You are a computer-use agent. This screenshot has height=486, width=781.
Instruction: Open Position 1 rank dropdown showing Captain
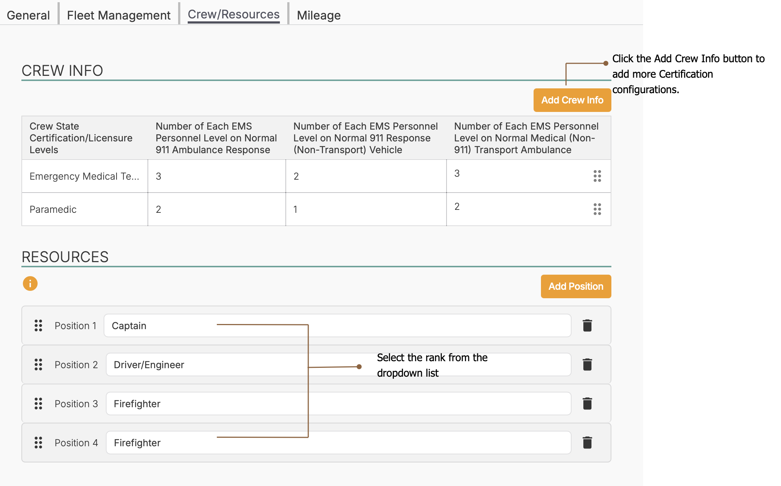(337, 325)
